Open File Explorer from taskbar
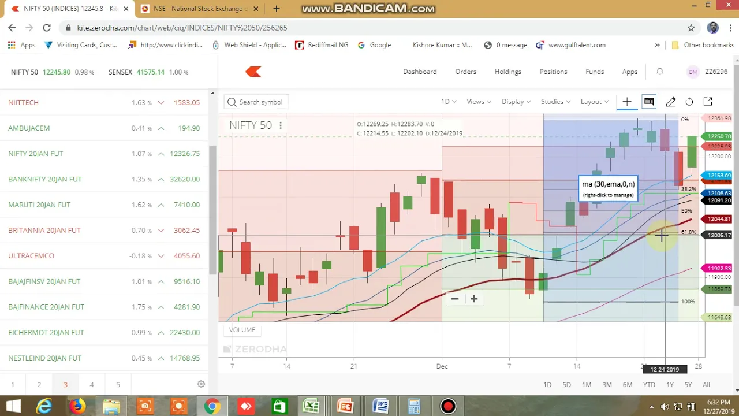The height and width of the screenshot is (416, 739). click(x=111, y=406)
